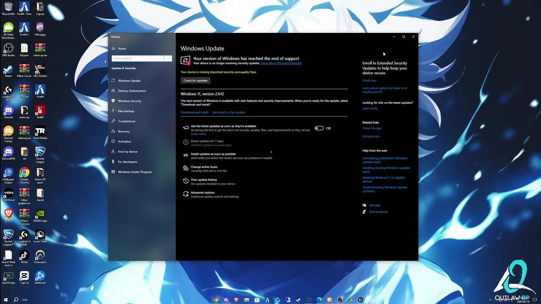Open Uninstalling problematic Windows updates link
541x304 pixels.
click(x=385, y=160)
